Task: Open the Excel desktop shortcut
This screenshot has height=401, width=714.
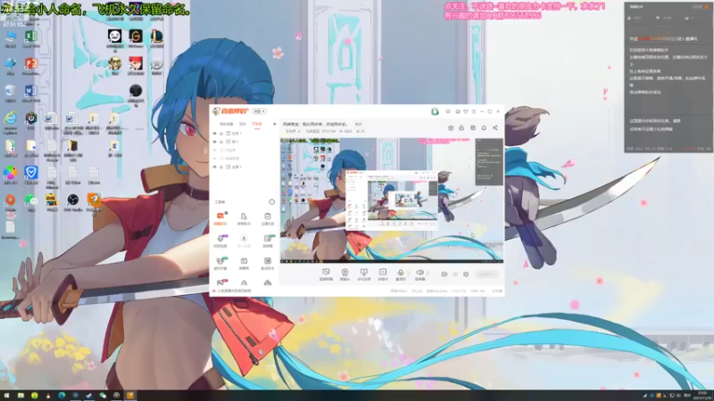Action: pyautogui.click(x=31, y=38)
